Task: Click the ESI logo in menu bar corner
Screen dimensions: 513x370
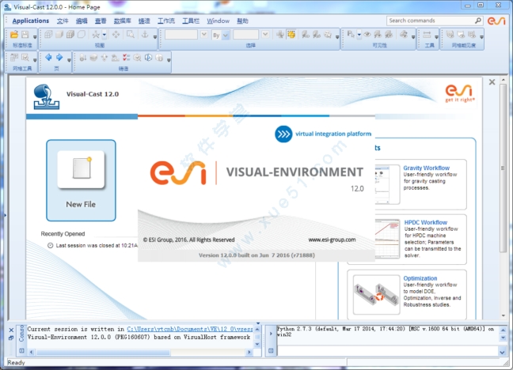Action: tap(496, 21)
